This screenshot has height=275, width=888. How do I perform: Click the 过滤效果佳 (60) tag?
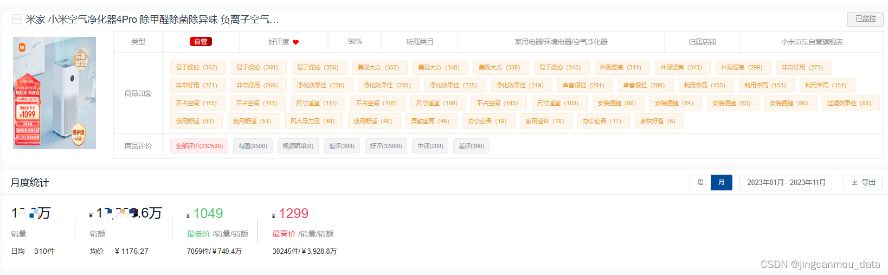click(851, 103)
